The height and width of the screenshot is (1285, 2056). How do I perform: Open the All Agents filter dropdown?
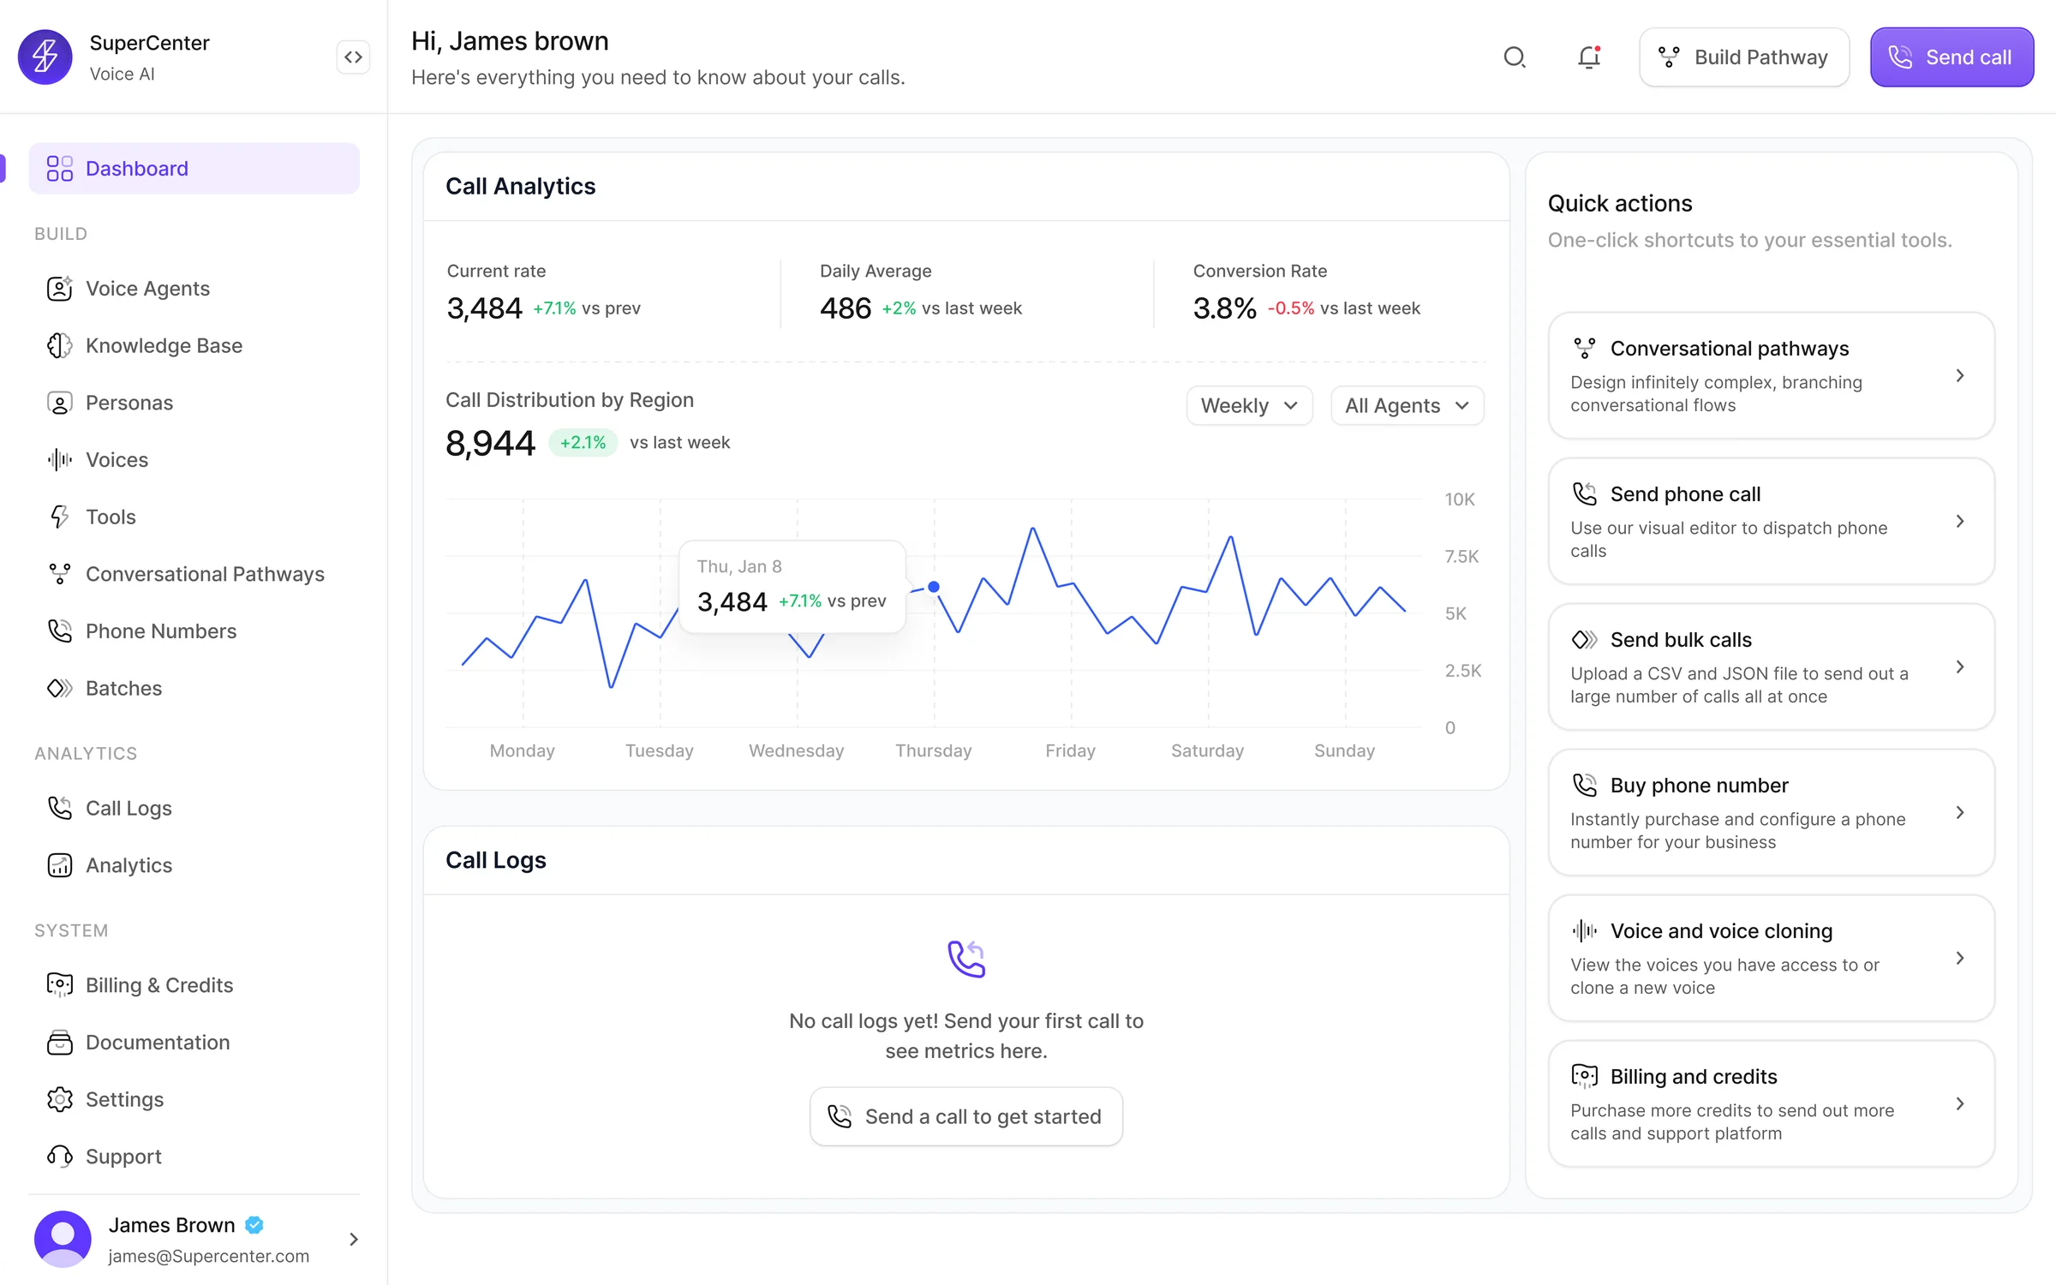(1406, 405)
